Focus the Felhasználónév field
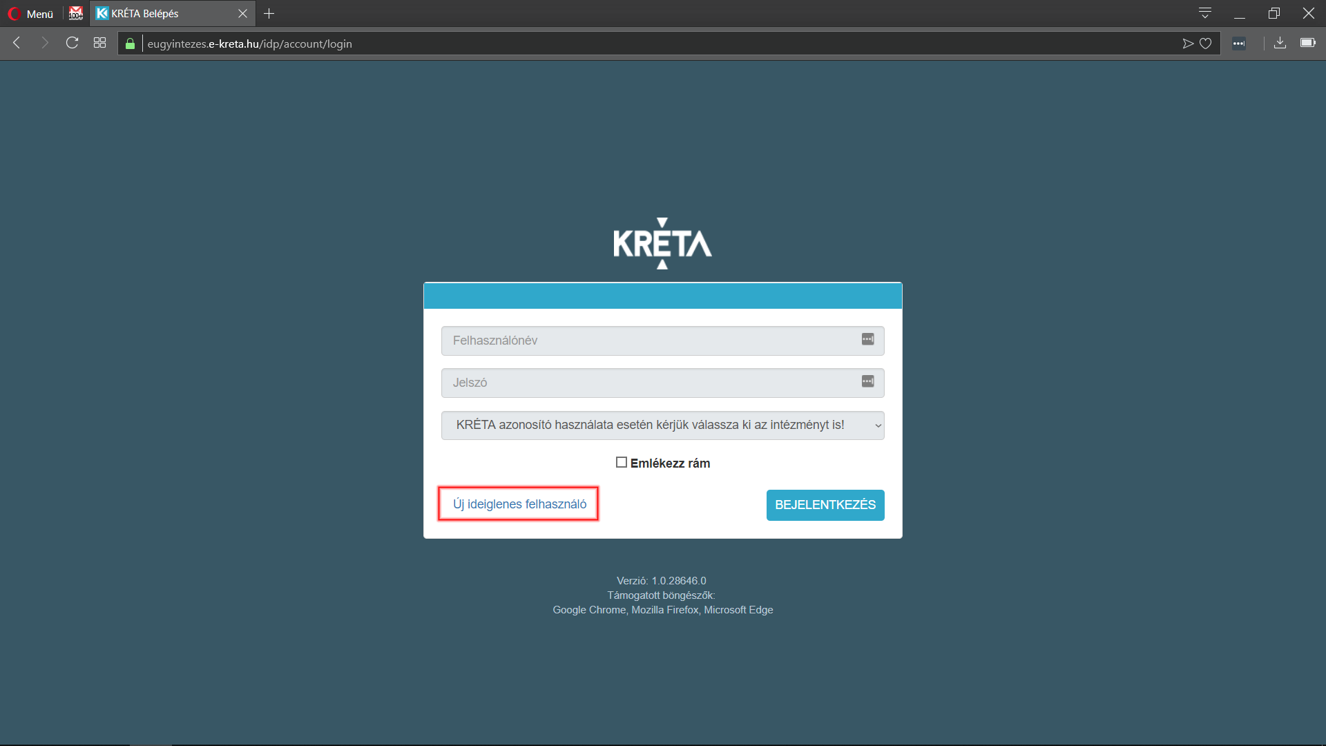This screenshot has height=746, width=1326. click(x=662, y=341)
